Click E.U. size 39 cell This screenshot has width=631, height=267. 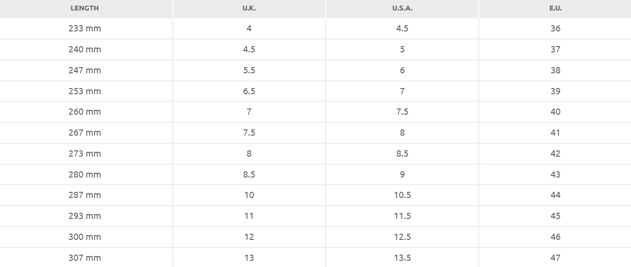(x=555, y=91)
